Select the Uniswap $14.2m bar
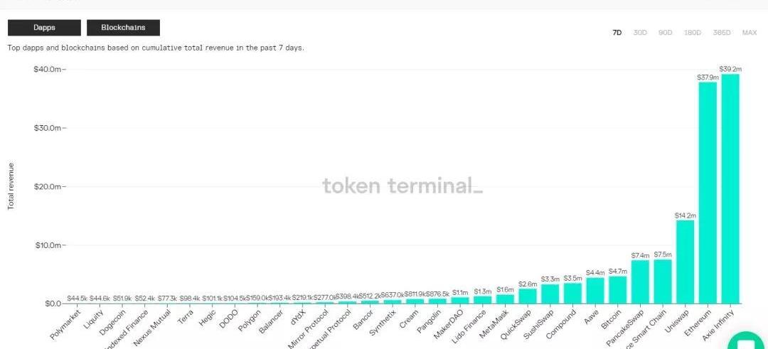The image size is (768, 349). [x=686, y=262]
